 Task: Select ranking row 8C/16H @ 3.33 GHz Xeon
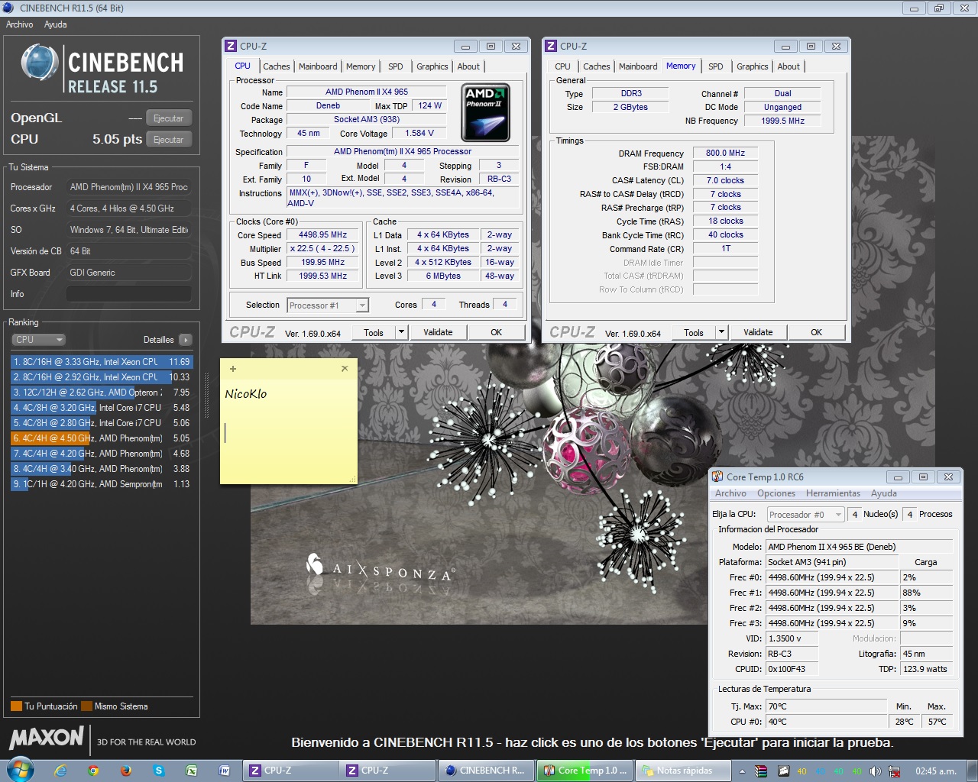pos(101,362)
